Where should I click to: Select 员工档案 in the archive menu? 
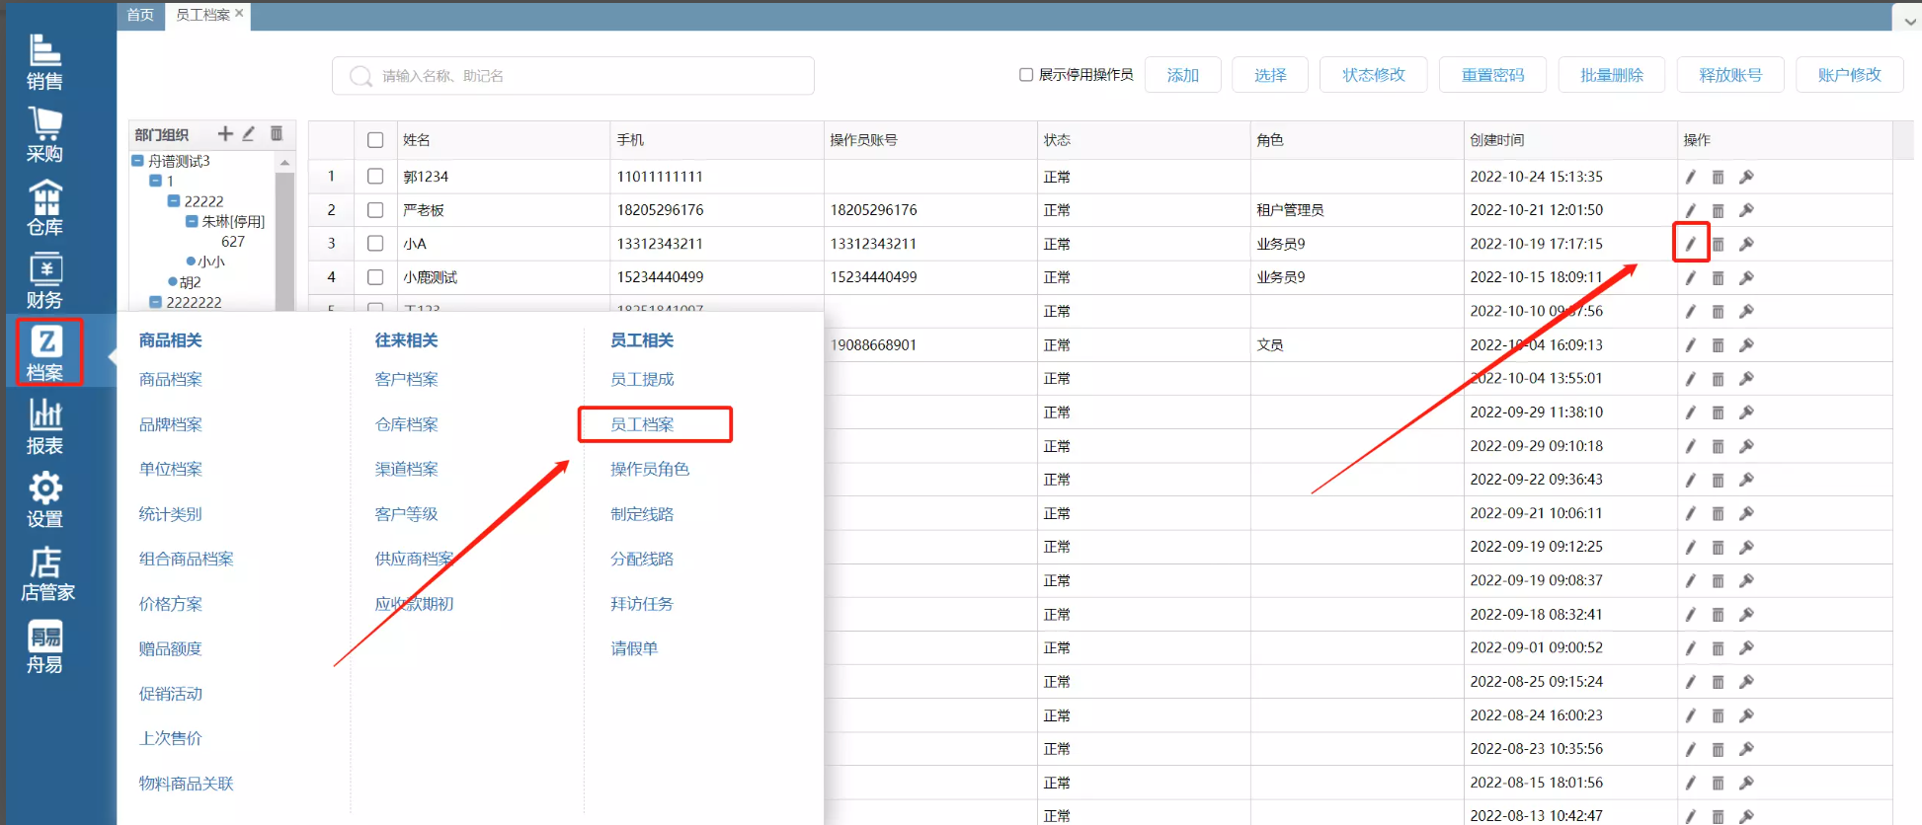pos(642,424)
